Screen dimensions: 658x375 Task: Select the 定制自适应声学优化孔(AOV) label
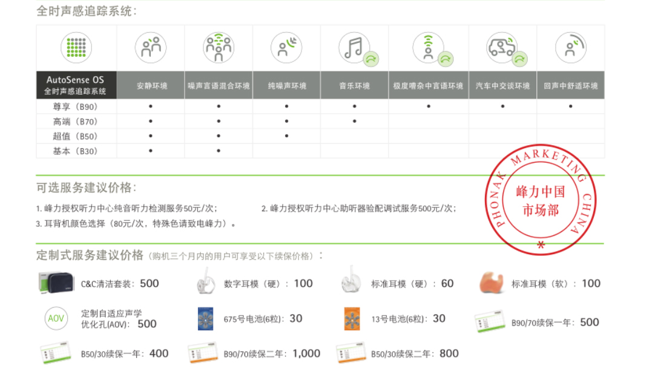[119, 319]
